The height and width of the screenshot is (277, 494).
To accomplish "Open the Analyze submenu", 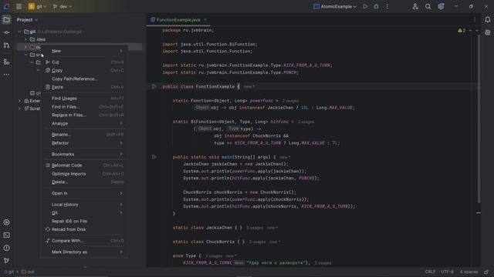I will (x=84, y=123).
